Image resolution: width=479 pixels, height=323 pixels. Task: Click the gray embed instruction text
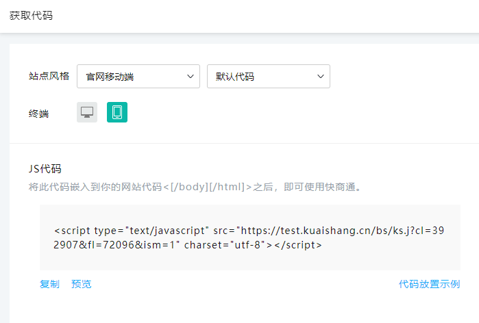tap(194, 187)
